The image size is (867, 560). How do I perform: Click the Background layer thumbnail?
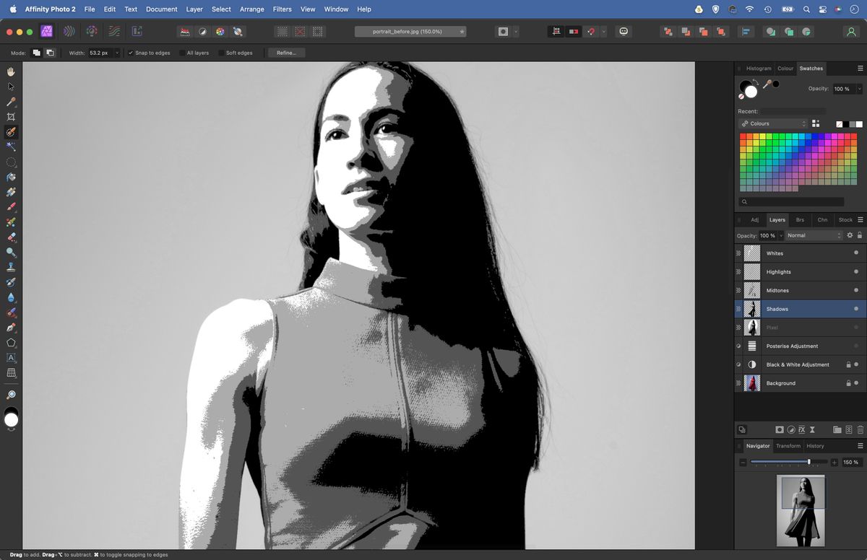[751, 383]
